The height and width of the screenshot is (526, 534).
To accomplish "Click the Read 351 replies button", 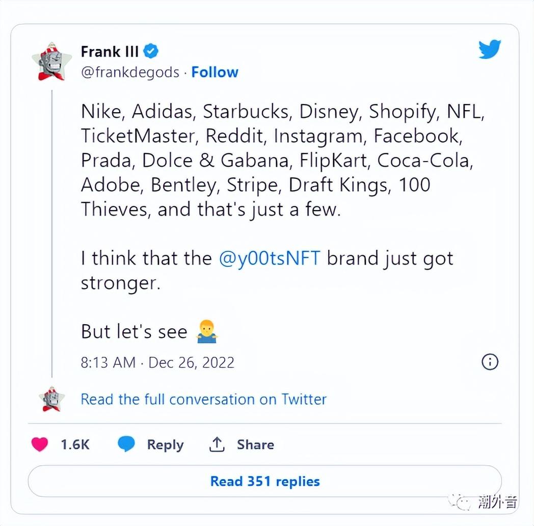I will point(264,481).
